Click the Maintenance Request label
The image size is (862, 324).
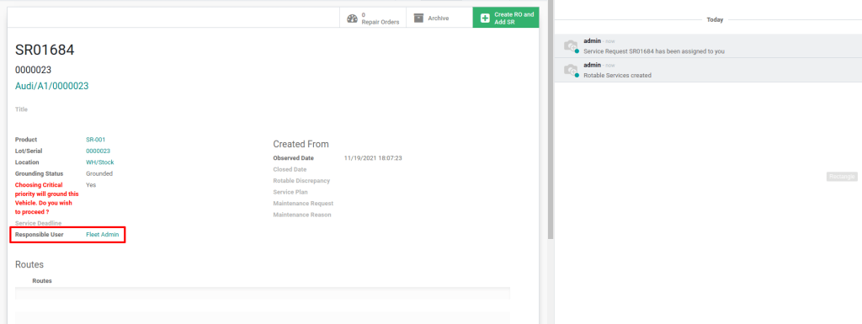point(303,203)
